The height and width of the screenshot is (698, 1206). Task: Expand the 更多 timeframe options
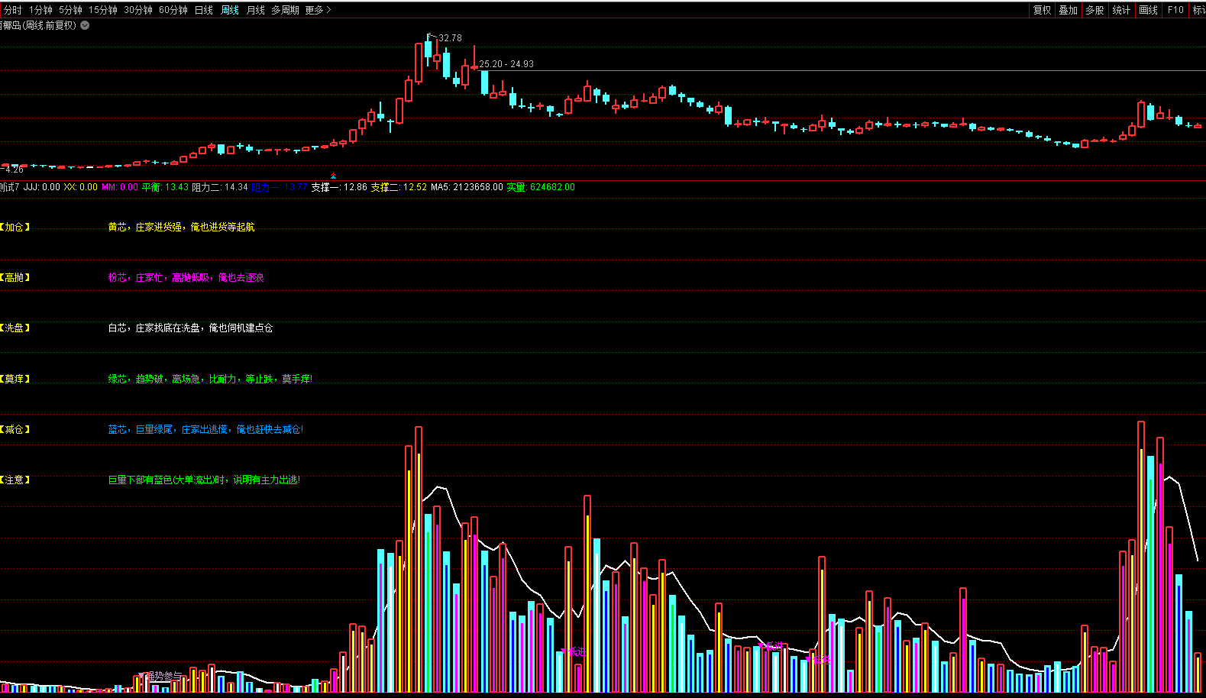coord(318,10)
